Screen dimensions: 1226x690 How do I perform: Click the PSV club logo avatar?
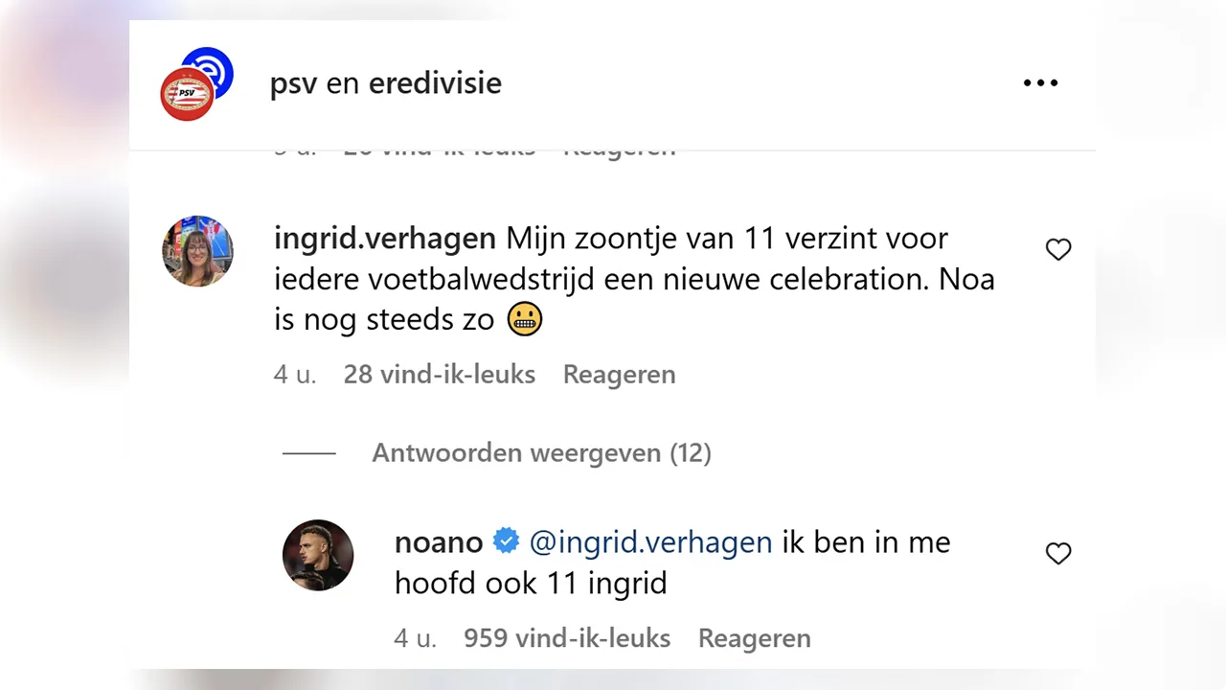pos(186,95)
